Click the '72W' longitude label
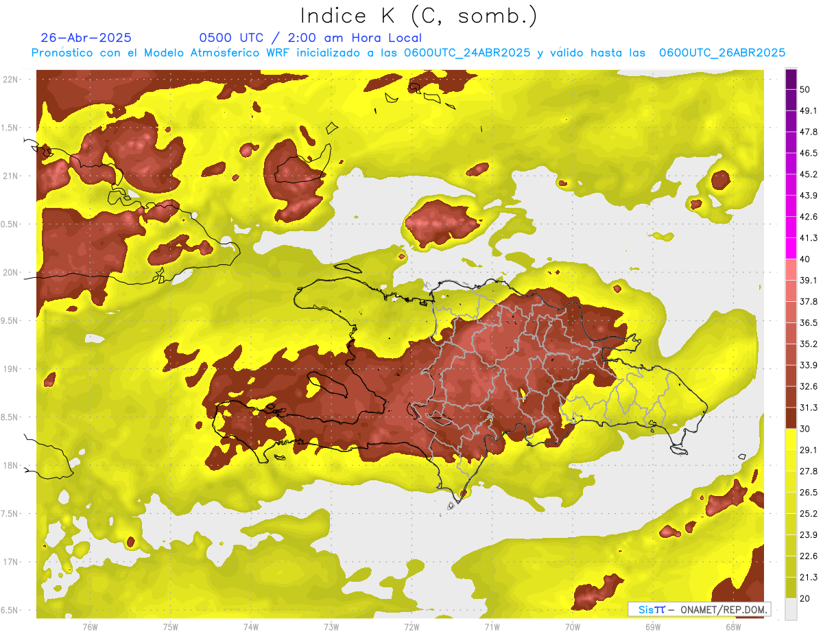The height and width of the screenshot is (636, 823). [411, 627]
